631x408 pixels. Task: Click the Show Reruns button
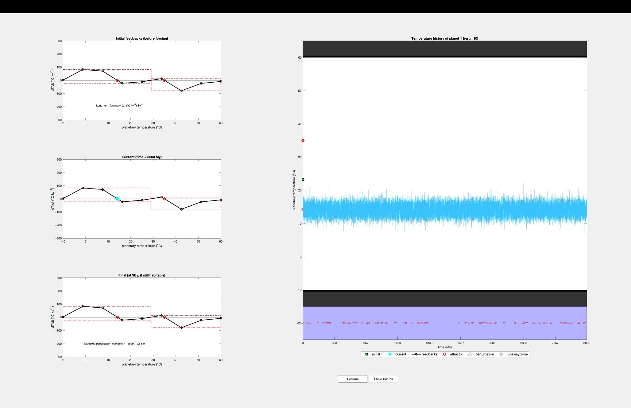(383, 379)
